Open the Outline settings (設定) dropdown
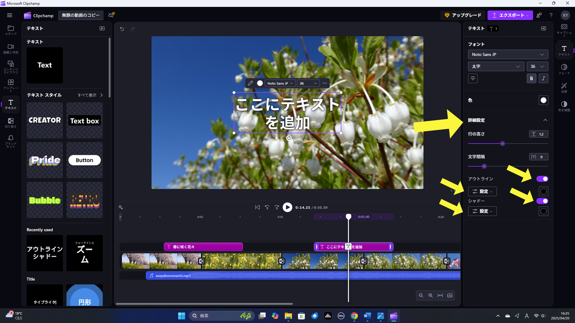Viewport: 575px width, 323px height. pos(482,191)
